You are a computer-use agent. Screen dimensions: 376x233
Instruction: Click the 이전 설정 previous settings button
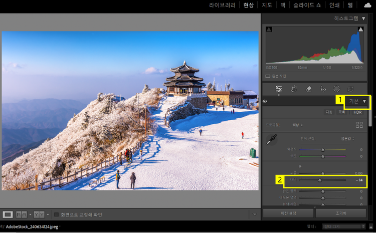point(288,213)
